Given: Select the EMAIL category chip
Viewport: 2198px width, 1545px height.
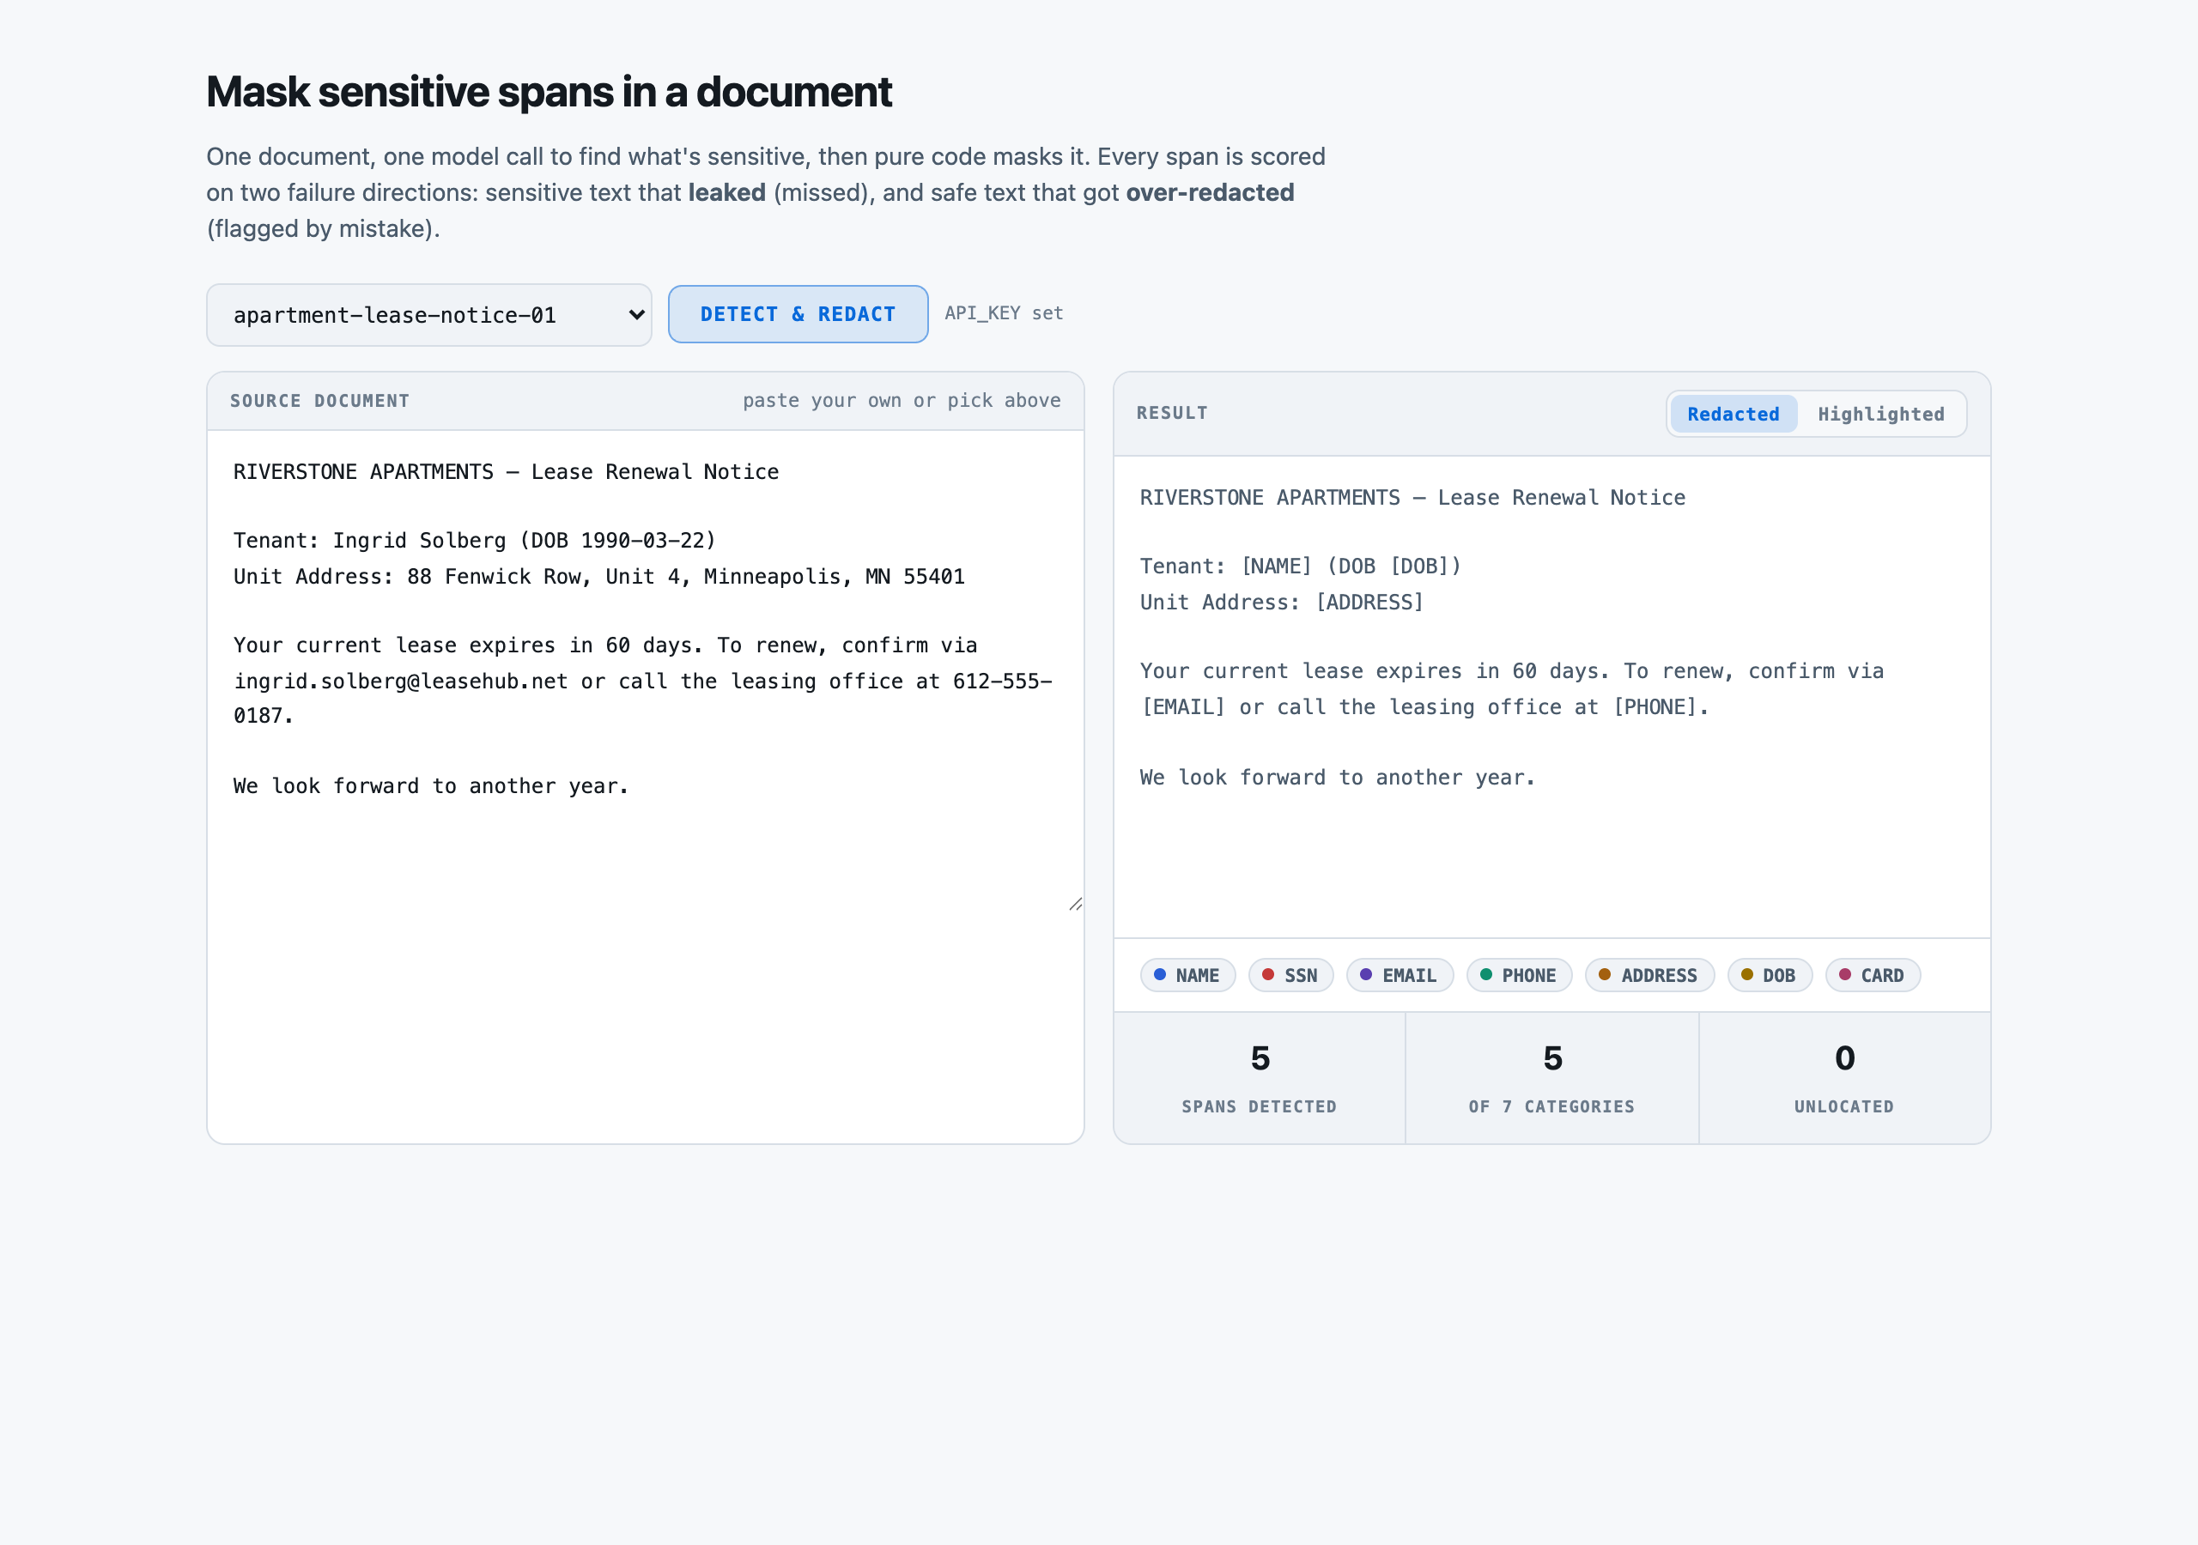Looking at the screenshot, I should [x=1400, y=975].
